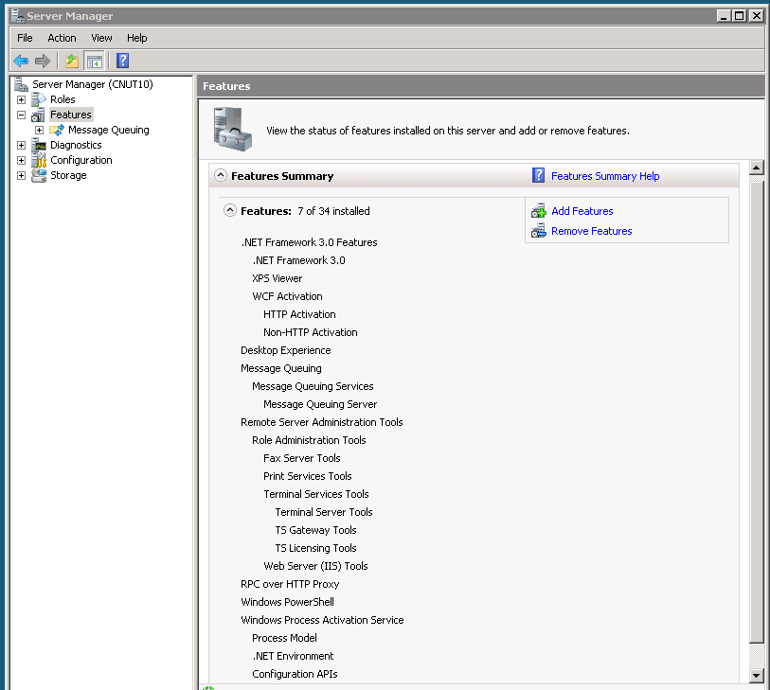Screen dimensions: 770x690
Task: Click the Diagnostics node icon
Action: tap(39, 145)
